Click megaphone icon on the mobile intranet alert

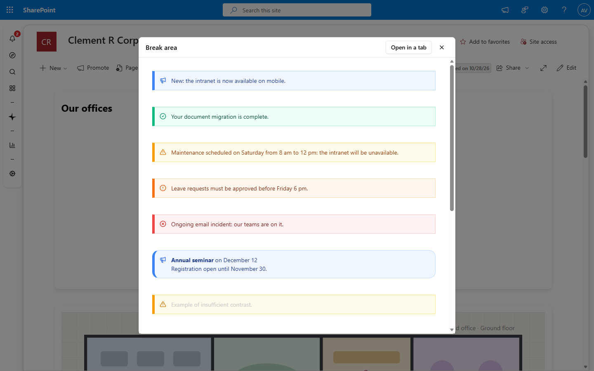pyautogui.click(x=163, y=81)
